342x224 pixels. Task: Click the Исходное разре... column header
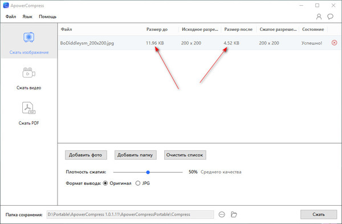pyautogui.click(x=200, y=29)
